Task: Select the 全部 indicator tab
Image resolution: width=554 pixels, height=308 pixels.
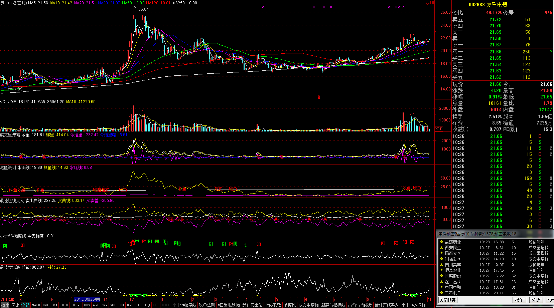Action: [x=25, y=305]
